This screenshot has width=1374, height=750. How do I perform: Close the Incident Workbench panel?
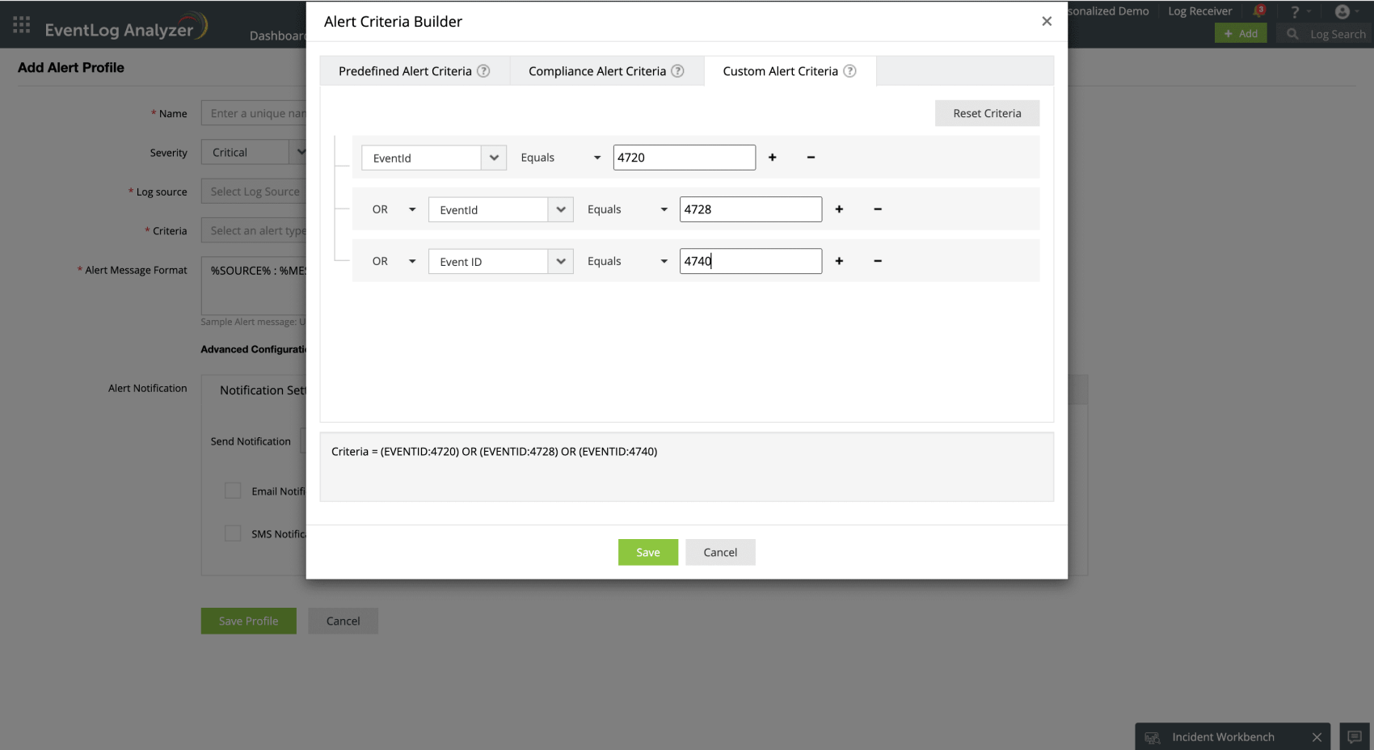[1317, 737]
